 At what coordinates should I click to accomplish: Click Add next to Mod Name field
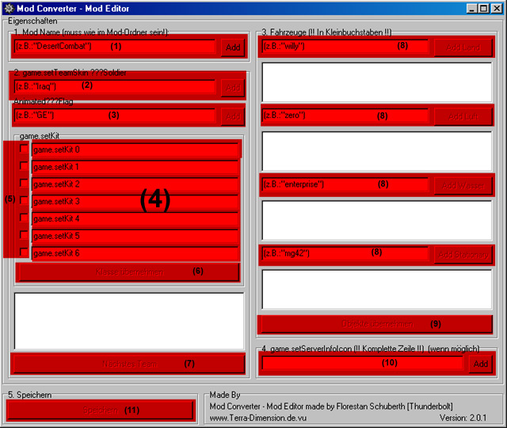coord(233,47)
